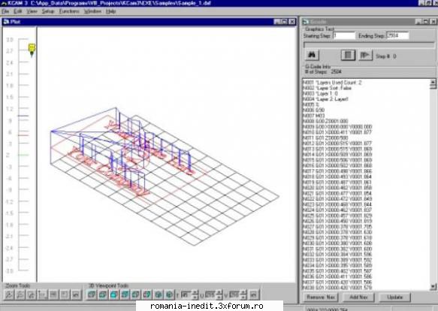Open the Help menu
Viewport: 438px width, 311px height.
coord(111,11)
